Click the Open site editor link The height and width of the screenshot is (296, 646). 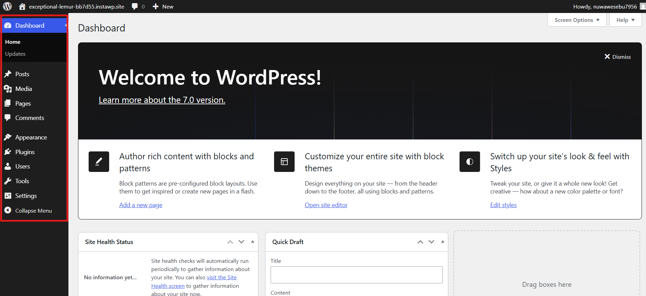(326, 205)
